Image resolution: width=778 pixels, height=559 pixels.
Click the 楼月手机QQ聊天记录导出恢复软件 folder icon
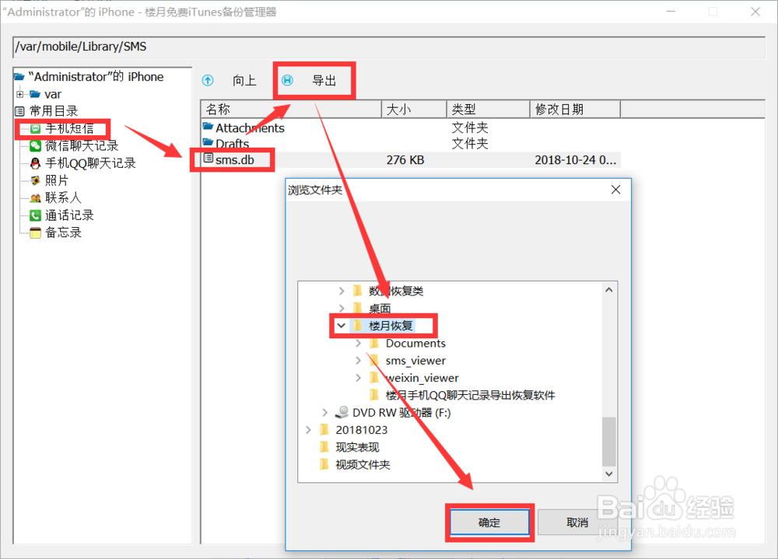coord(375,395)
